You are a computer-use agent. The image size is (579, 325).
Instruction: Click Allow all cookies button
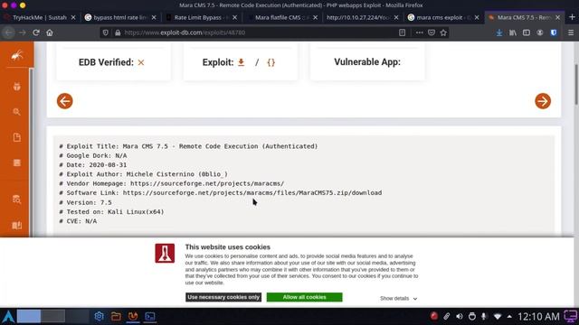[x=304, y=297]
